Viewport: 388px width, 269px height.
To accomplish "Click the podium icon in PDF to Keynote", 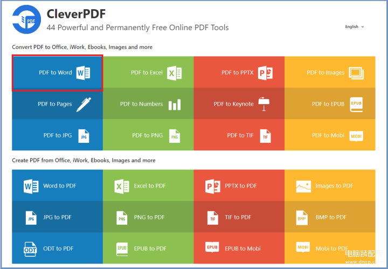I will pos(264,104).
